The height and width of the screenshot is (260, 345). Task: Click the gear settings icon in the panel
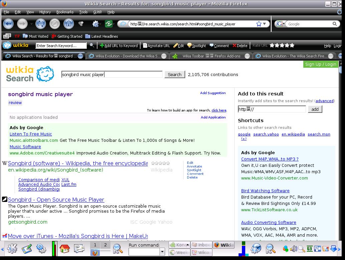[41, 249]
